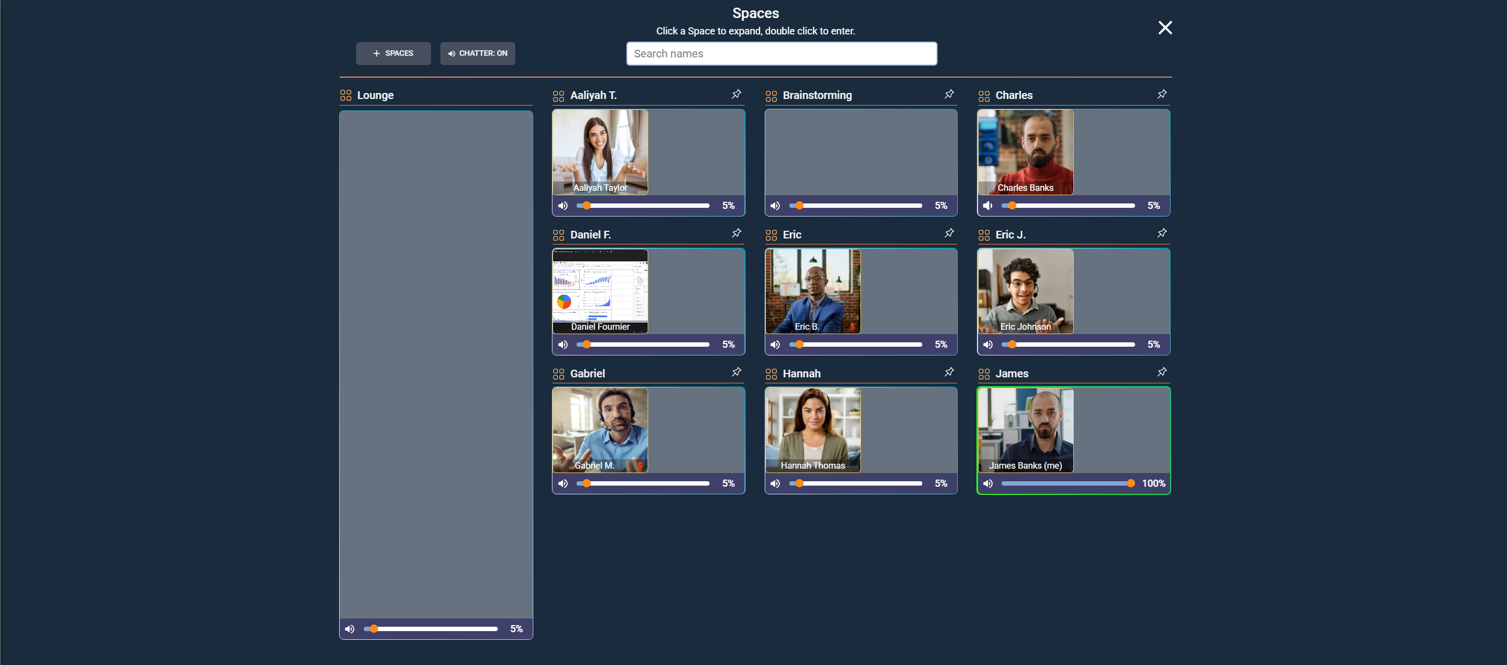Mute the Lounge space speaker icon
The image size is (1507, 665).
click(x=349, y=629)
